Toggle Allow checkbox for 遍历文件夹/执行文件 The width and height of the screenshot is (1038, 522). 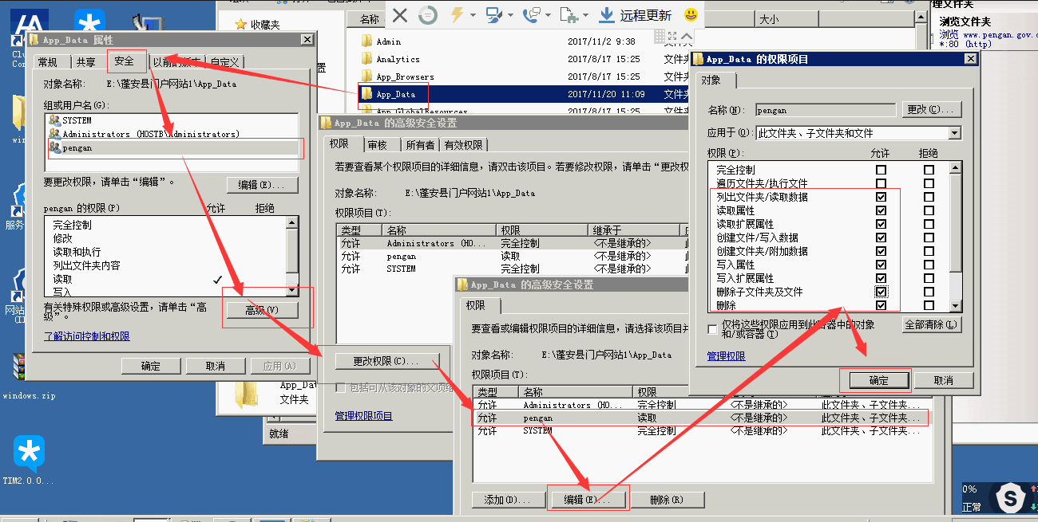point(881,183)
